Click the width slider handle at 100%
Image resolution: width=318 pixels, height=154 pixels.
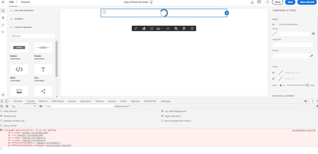(x=308, y=85)
